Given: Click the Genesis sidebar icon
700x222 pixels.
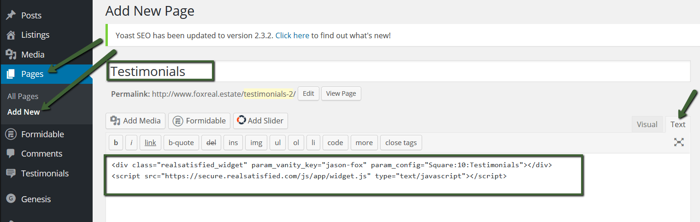Looking at the screenshot, I should pyautogui.click(x=11, y=199).
